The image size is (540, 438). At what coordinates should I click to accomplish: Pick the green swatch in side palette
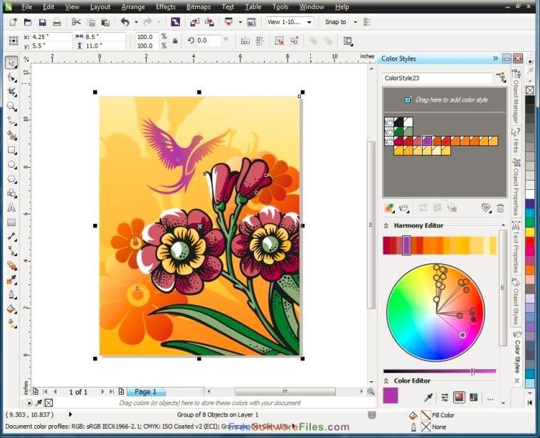[530, 223]
